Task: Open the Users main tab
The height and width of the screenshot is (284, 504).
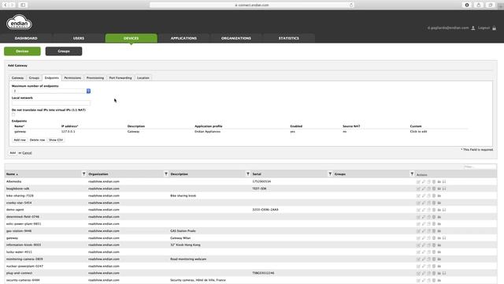Action: tap(79, 39)
